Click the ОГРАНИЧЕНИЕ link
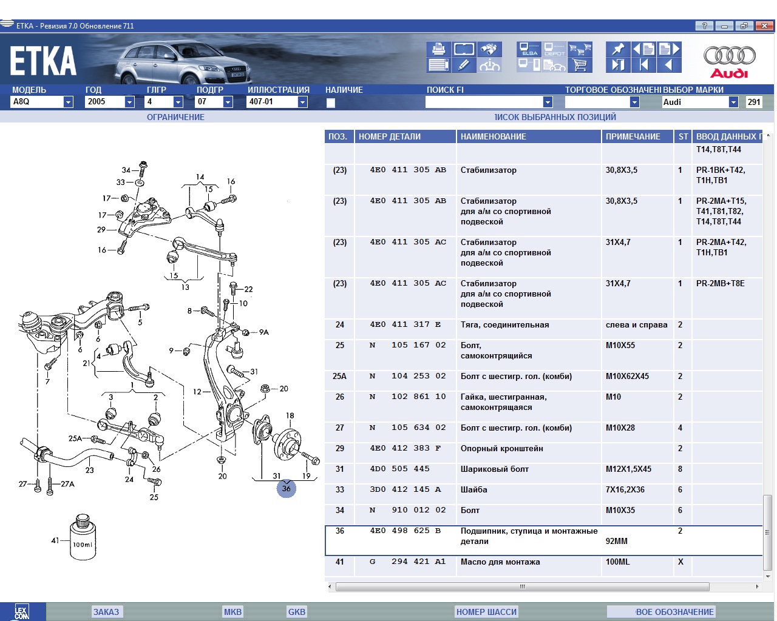Image resolution: width=777 pixels, height=621 pixels. coord(175,117)
